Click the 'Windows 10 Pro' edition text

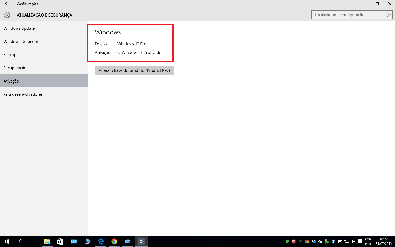click(132, 44)
